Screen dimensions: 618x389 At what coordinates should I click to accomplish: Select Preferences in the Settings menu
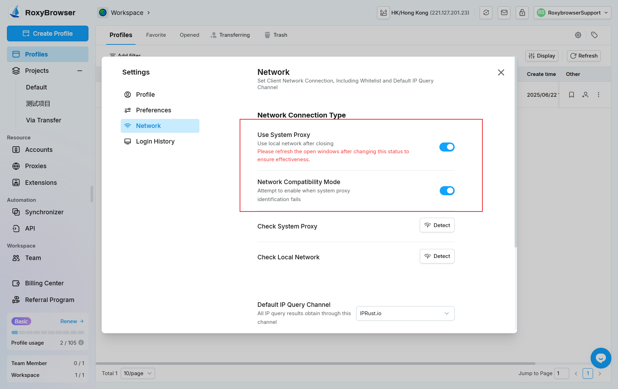(153, 110)
